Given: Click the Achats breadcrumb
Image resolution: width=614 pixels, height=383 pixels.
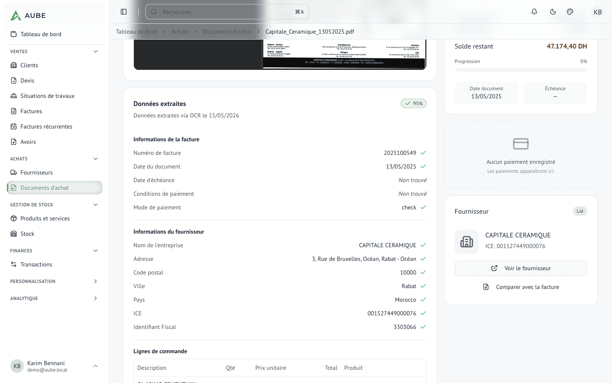Looking at the screenshot, I should [x=180, y=31].
